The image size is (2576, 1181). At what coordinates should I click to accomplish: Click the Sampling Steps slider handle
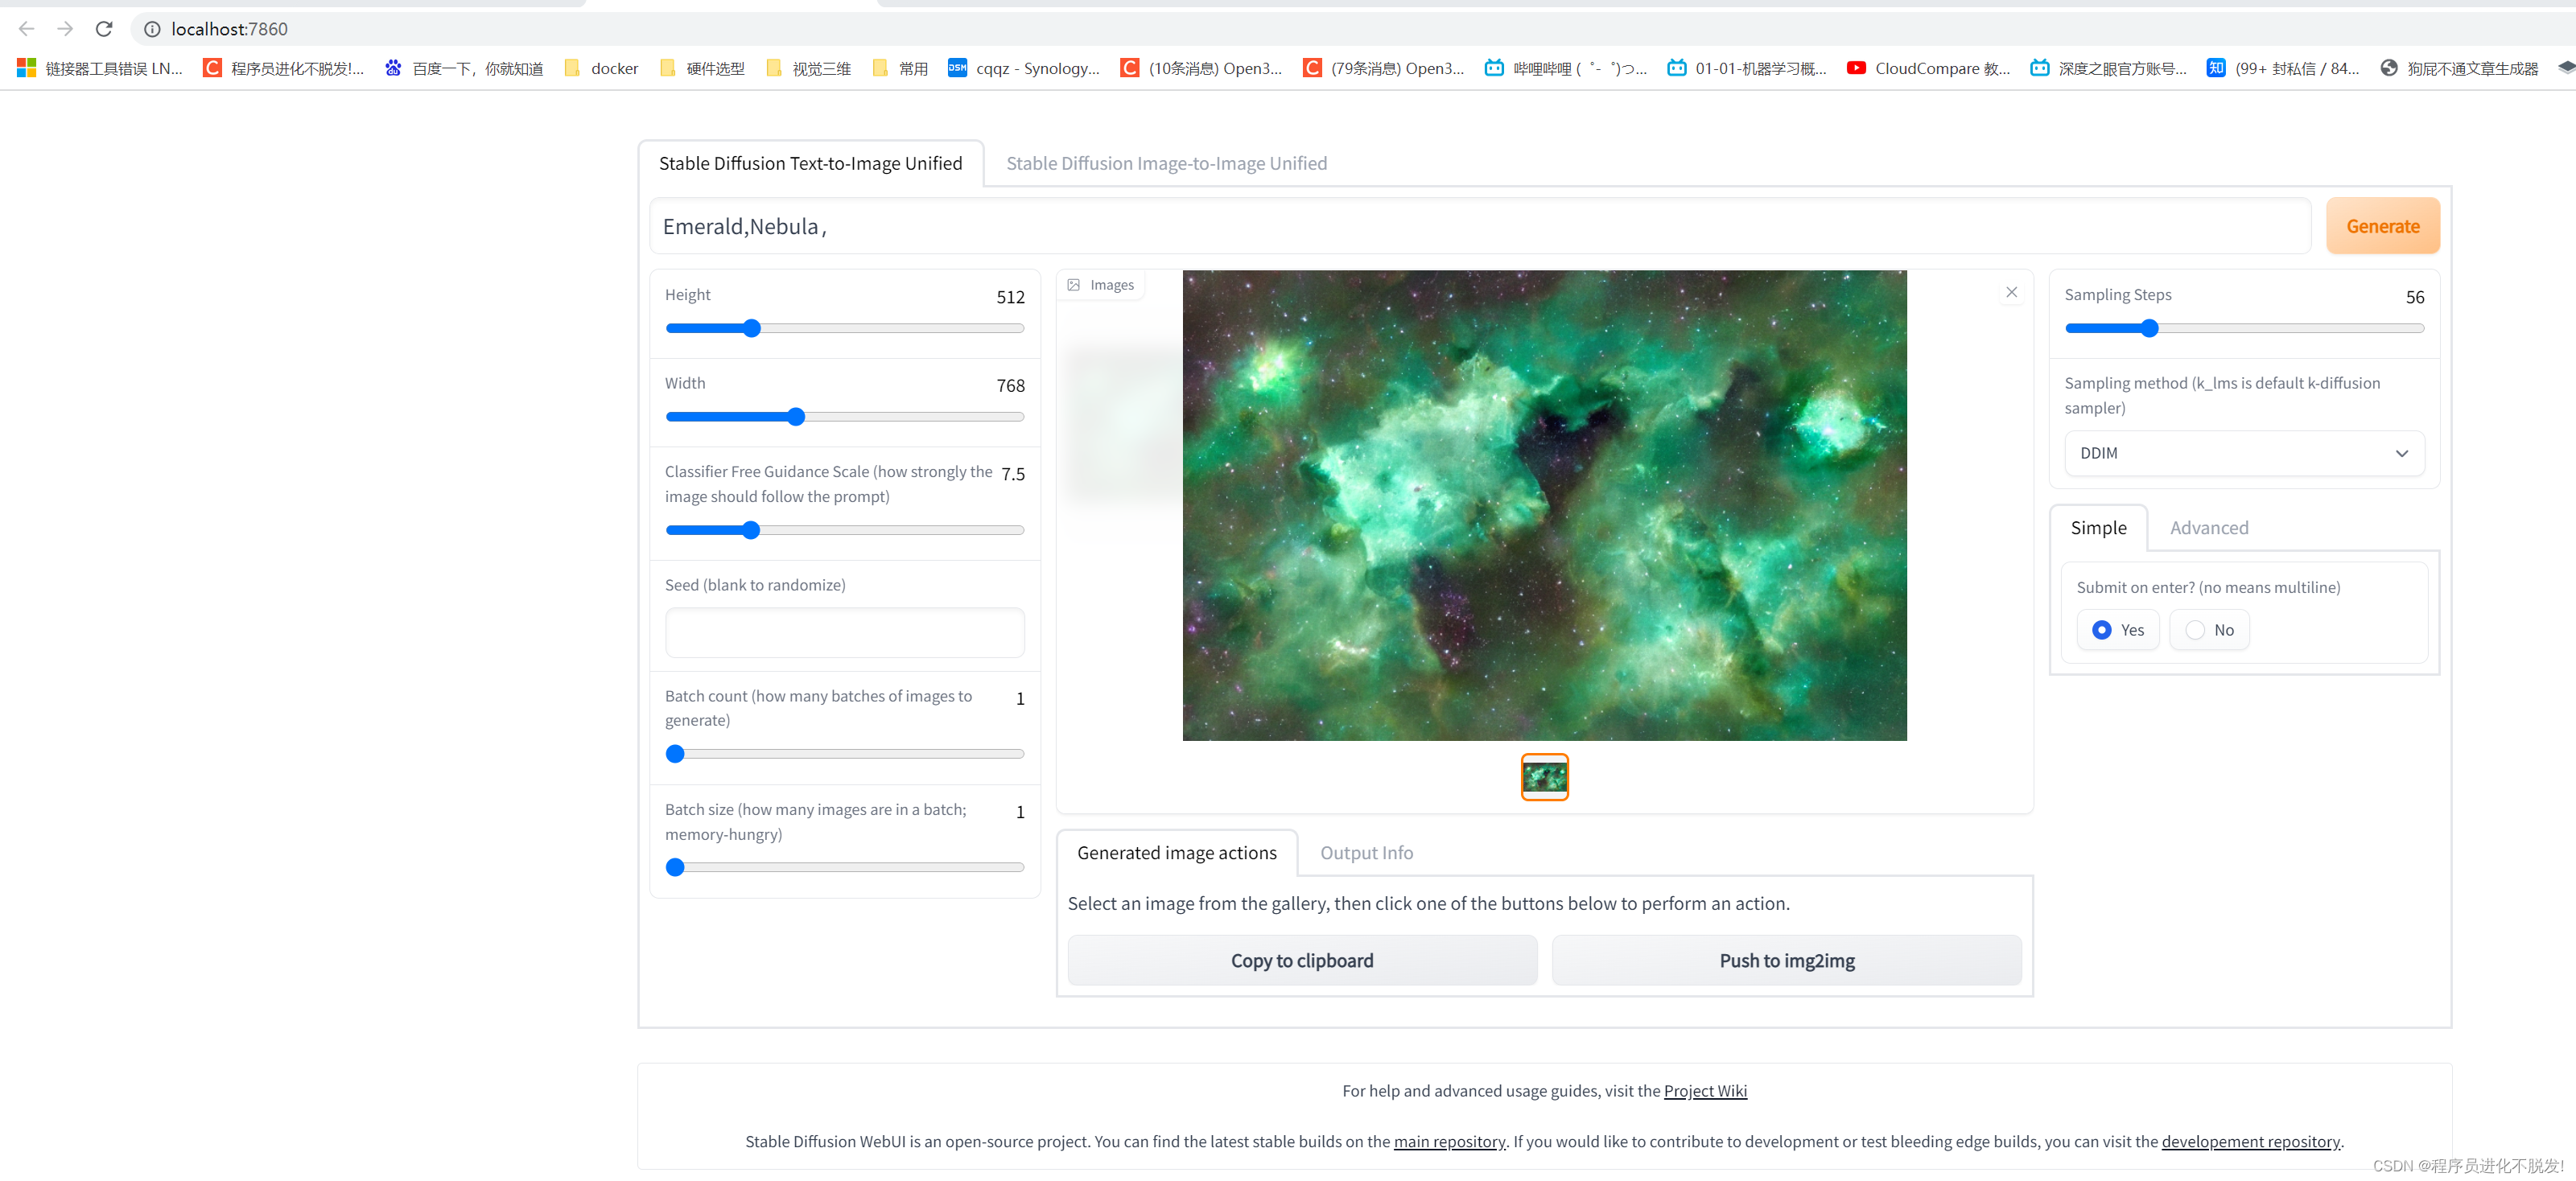tap(2149, 328)
